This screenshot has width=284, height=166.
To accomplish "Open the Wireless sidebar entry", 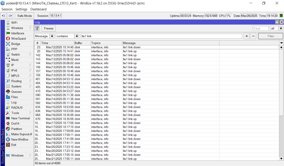I will pos(17,28).
